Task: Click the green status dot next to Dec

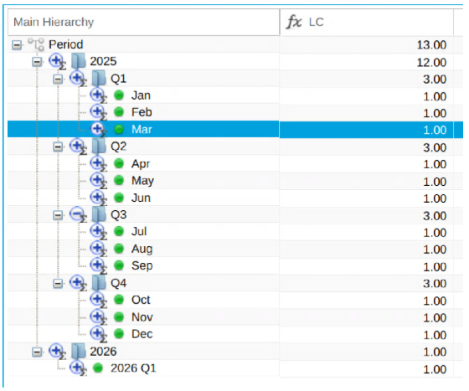Action: (119, 334)
